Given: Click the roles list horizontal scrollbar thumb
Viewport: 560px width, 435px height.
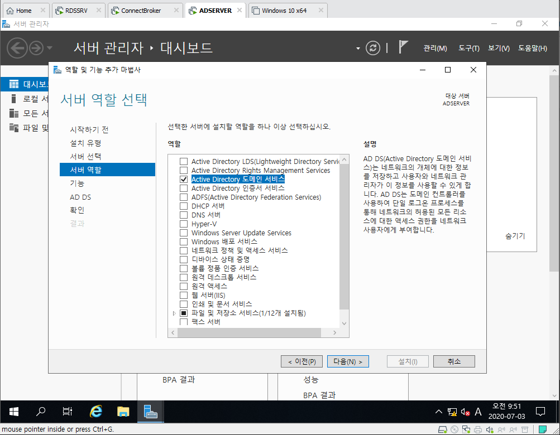Looking at the screenshot, I should coord(249,332).
